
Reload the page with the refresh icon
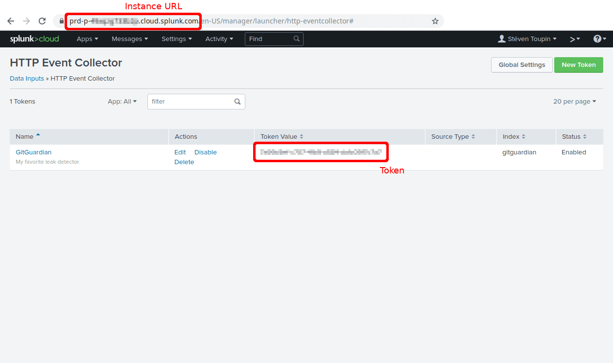pyautogui.click(x=42, y=21)
